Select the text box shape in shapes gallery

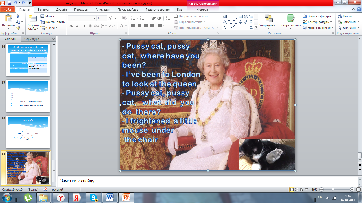click(225, 17)
